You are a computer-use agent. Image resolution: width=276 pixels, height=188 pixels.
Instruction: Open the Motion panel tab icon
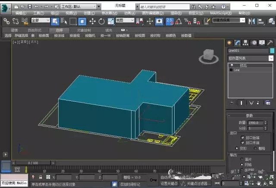point(254,43)
